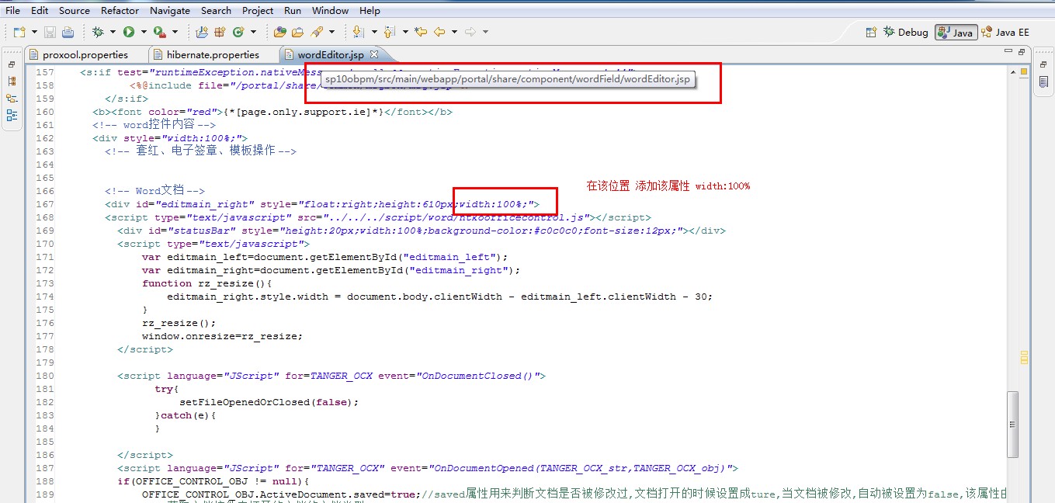Click the Open Task folder icon

[x=297, y=32]
